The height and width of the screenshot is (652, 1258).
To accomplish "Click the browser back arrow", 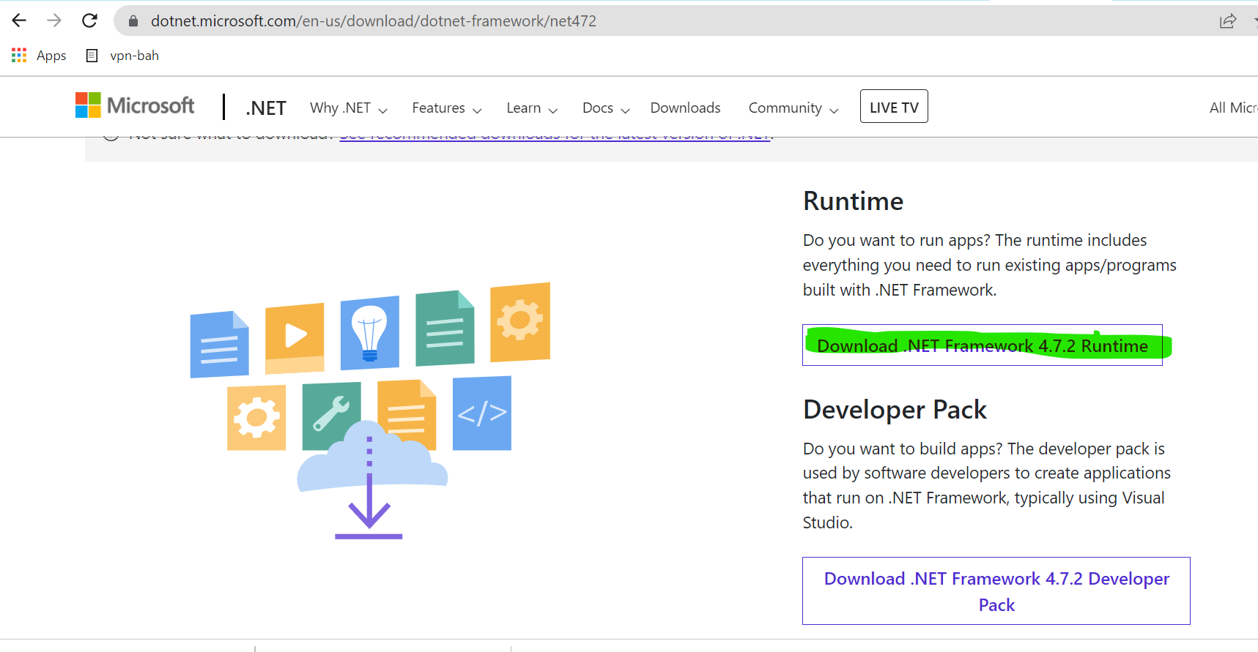I will (x=20, y=20).
